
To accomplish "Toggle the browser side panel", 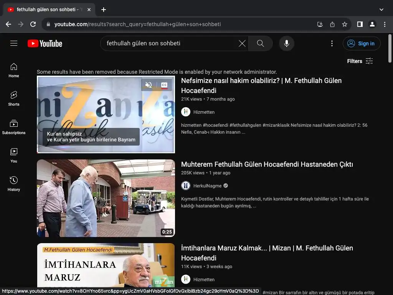I will (360, 24).
